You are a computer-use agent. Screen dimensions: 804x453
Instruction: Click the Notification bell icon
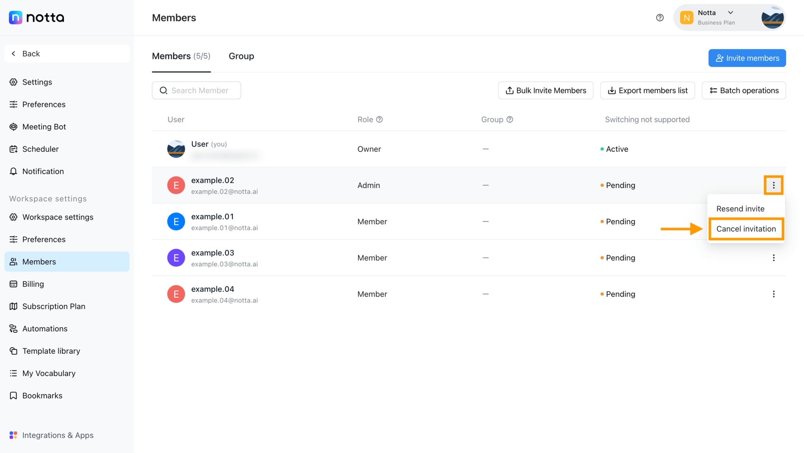coord(14,171)
